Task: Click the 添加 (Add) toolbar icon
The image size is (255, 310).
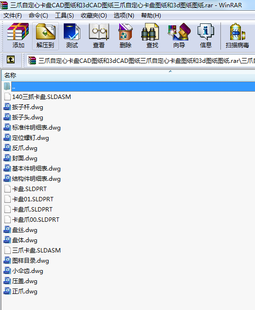Action: coord(18,36)
